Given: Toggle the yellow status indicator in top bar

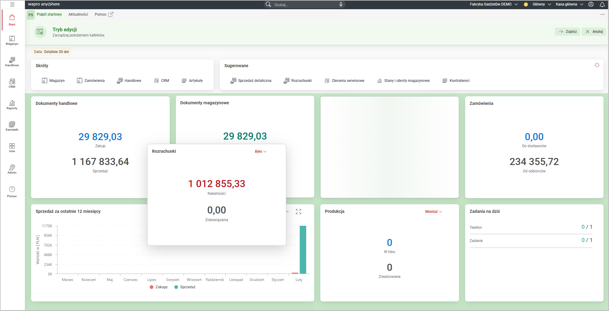Looking at the screenshot, I should point(525,4).
